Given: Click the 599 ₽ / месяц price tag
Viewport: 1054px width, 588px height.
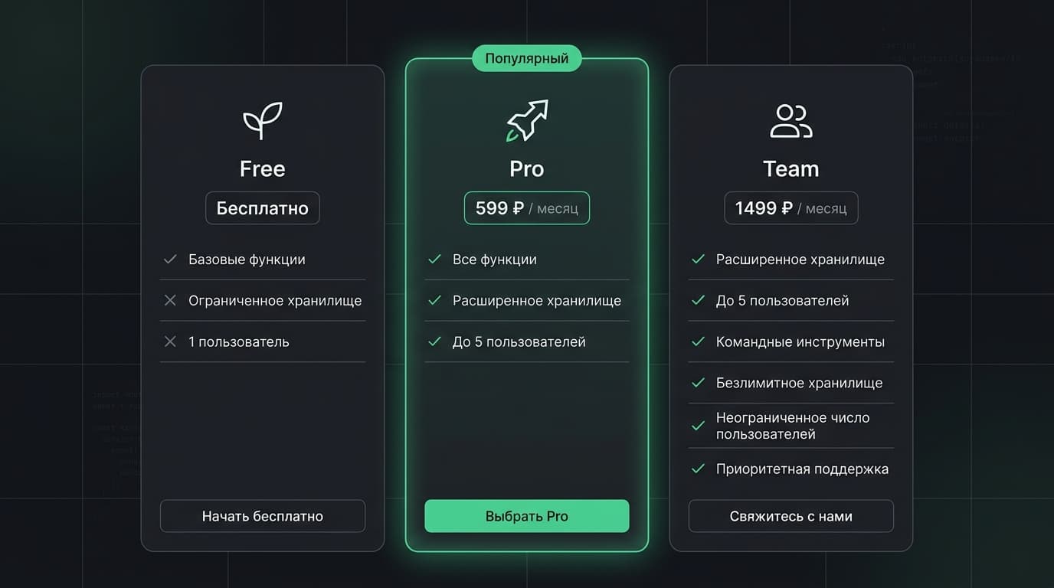Looking at the screenshot, I should tap(527, 208).
